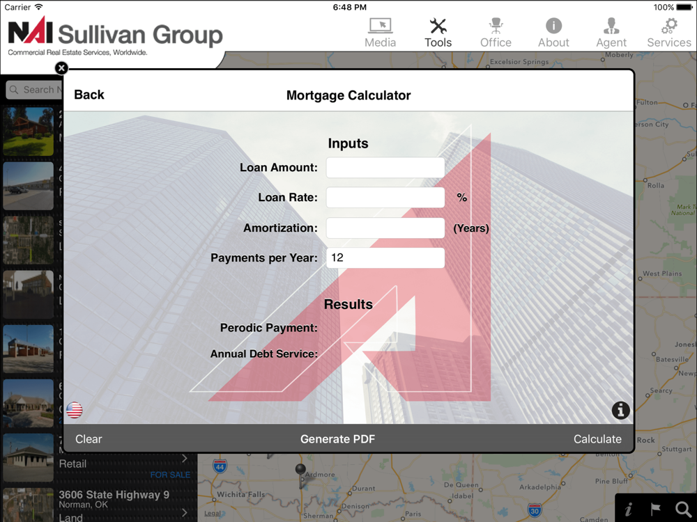This screenshot has height=522, width=697.
Task: Open the Media tab
Action: pyautogui.click(x=380, y=33)
